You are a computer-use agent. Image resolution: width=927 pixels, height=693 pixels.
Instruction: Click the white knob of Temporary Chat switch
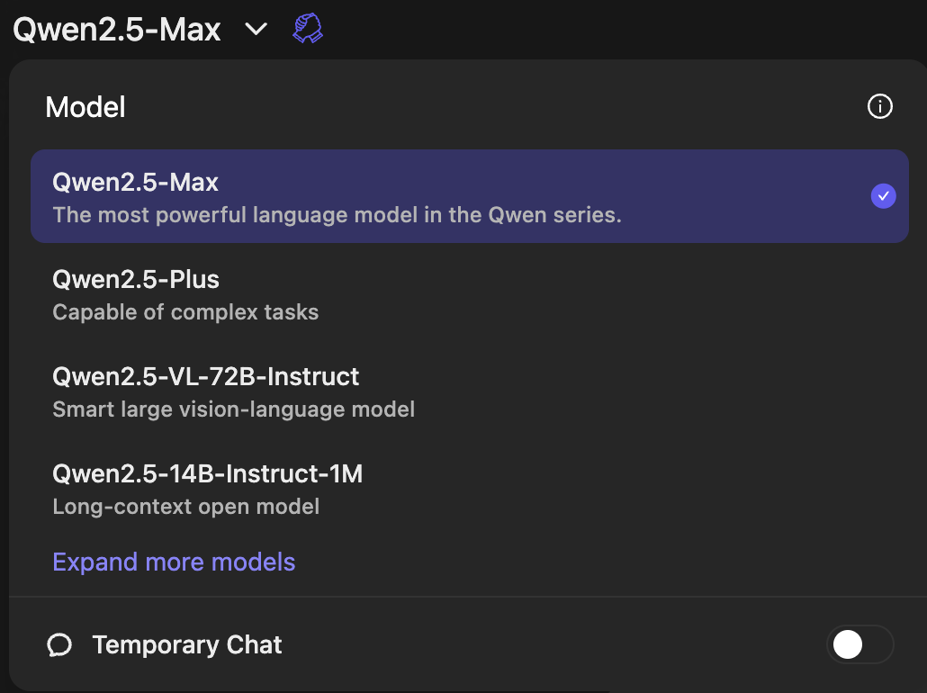pos(848,644)
